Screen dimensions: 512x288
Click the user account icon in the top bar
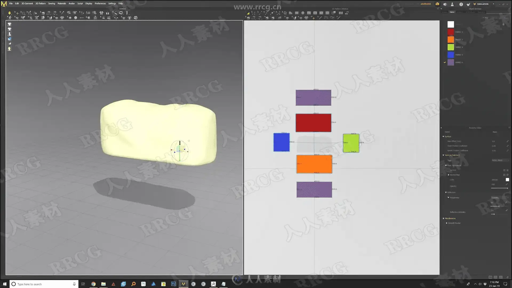pos(452,4)
